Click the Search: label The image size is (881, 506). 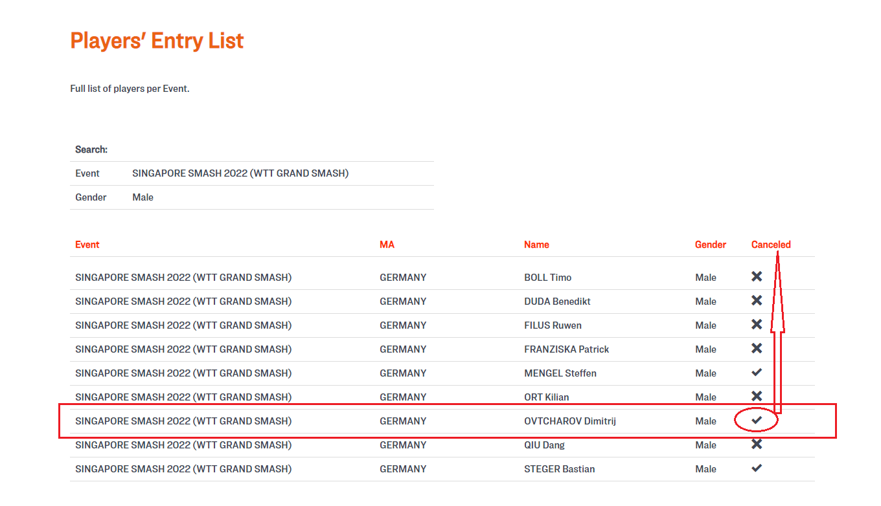[x=91, y=149]
